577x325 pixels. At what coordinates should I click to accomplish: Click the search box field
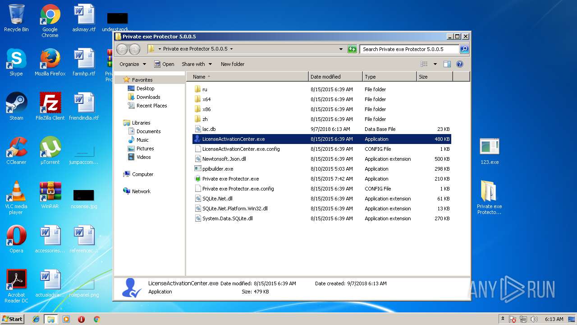pyautogui.click(x=409, y=49)
